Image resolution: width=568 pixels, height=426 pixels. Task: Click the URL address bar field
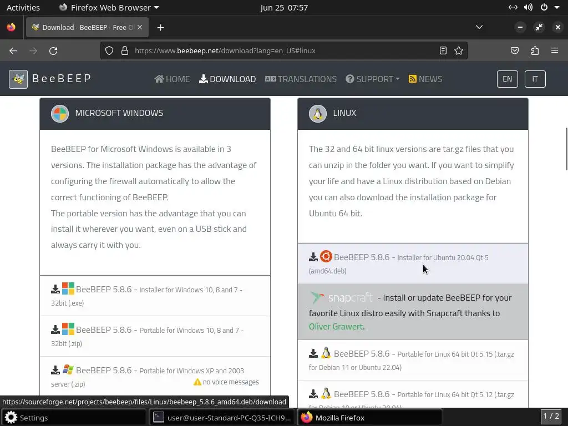point(284,50)
